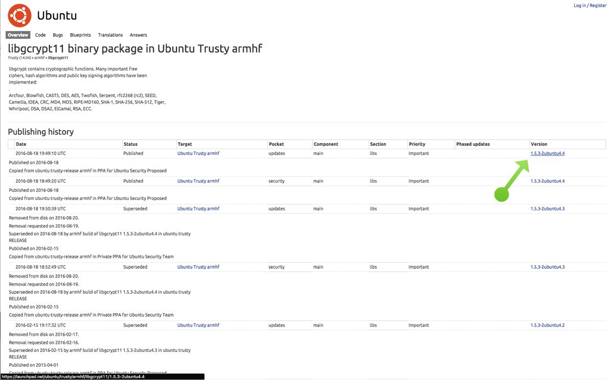Open the version 1.5.3-2ubuntu4.2 link

[547, 325]
